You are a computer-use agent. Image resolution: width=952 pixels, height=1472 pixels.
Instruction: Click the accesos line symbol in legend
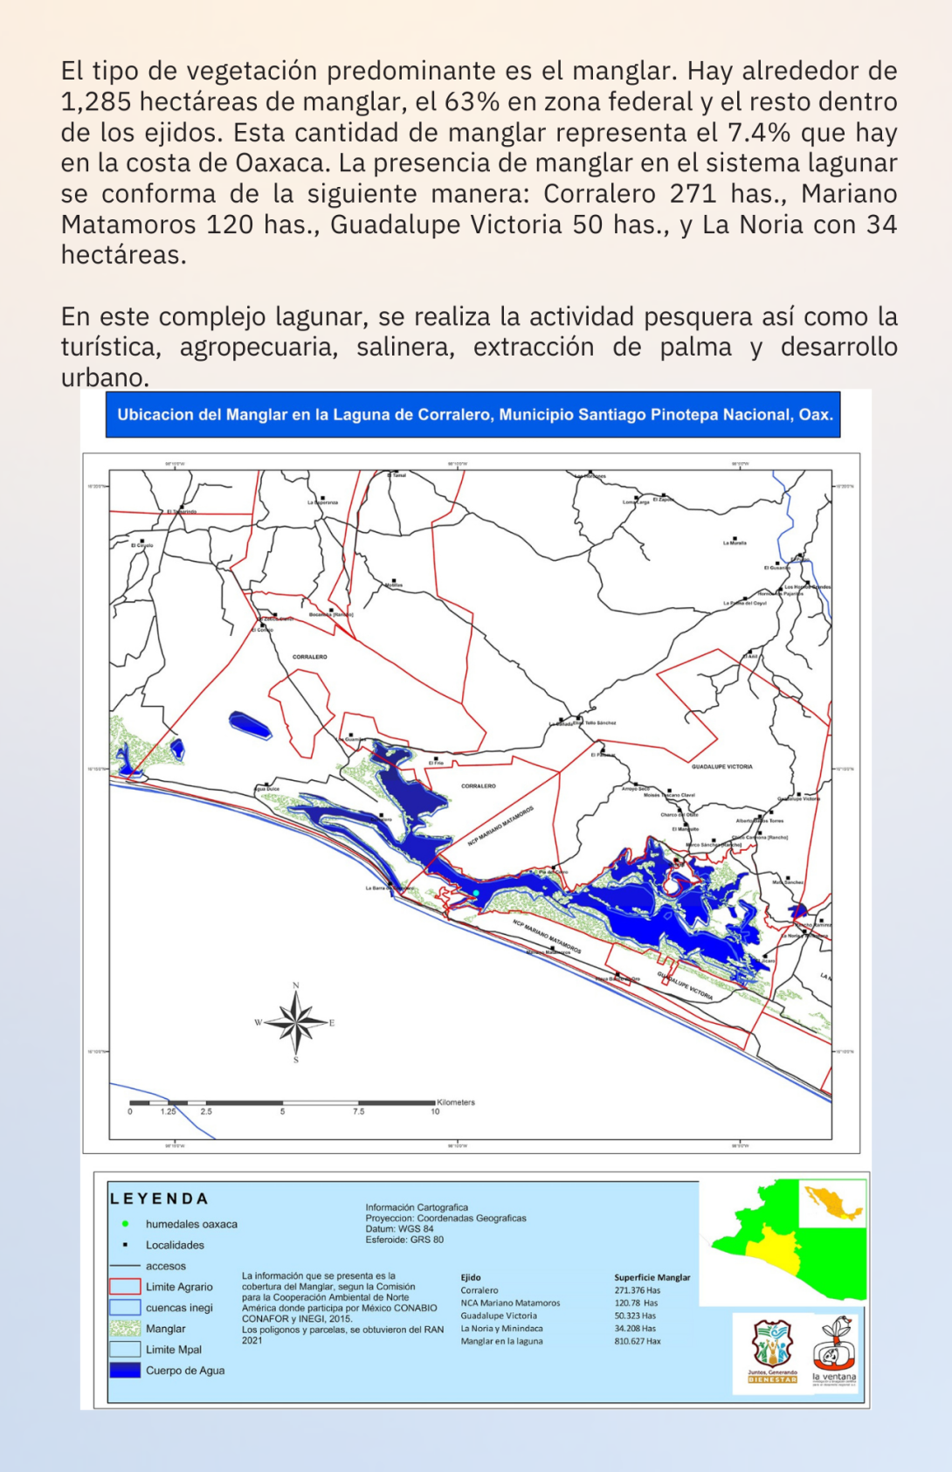(x=125, y=1266)
